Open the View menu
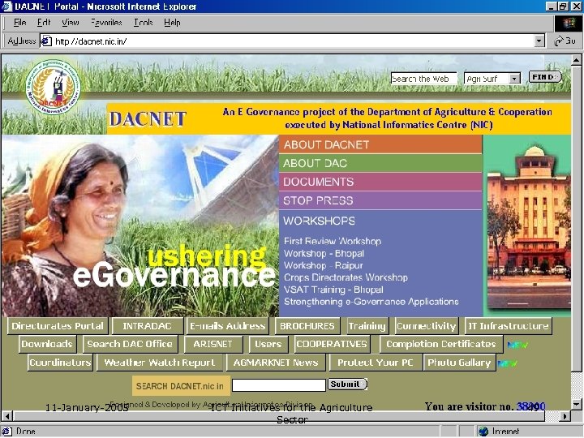584x438 pixels. pyautogui.click(x=71, y=23)
